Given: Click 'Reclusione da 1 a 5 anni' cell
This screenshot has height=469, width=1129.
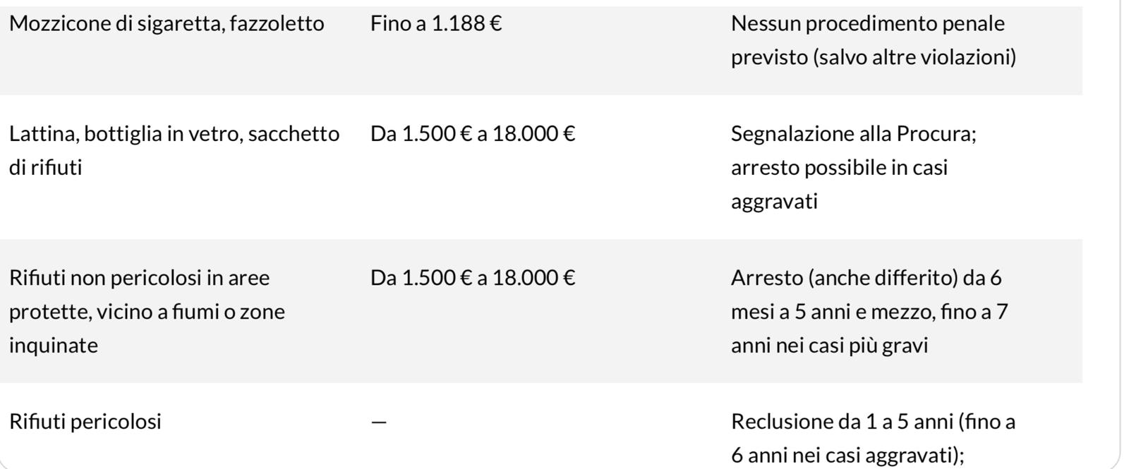Looking at the screenshot, I should (873, 438).
